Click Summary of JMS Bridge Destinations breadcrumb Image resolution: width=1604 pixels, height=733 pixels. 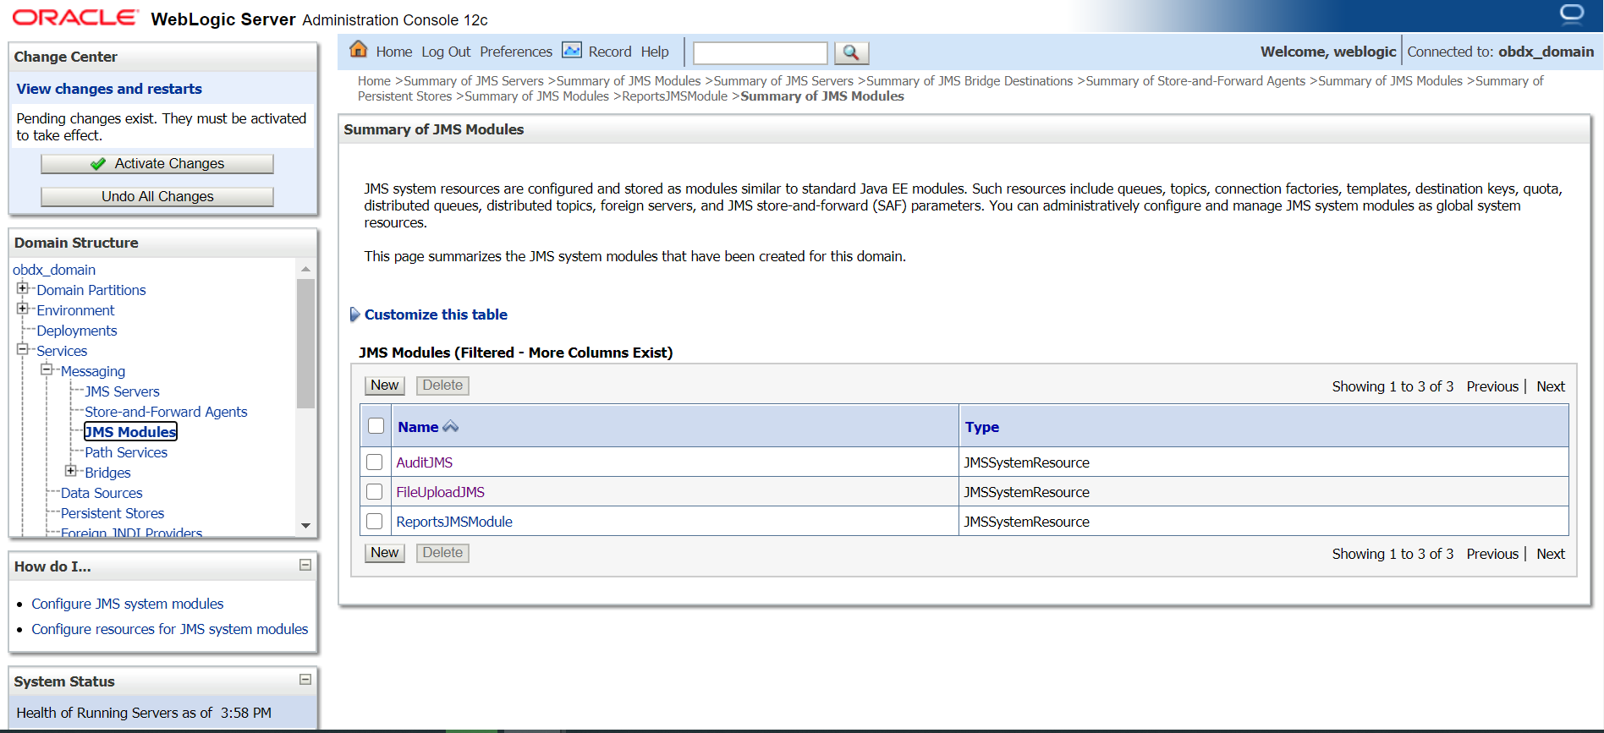pyautogui.click(x=970, y=81)
